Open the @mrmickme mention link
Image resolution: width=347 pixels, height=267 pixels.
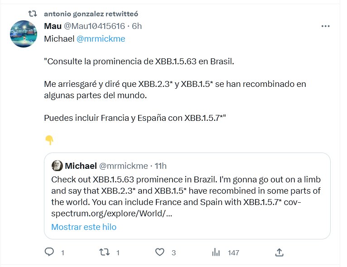click(x=101, y=39)
